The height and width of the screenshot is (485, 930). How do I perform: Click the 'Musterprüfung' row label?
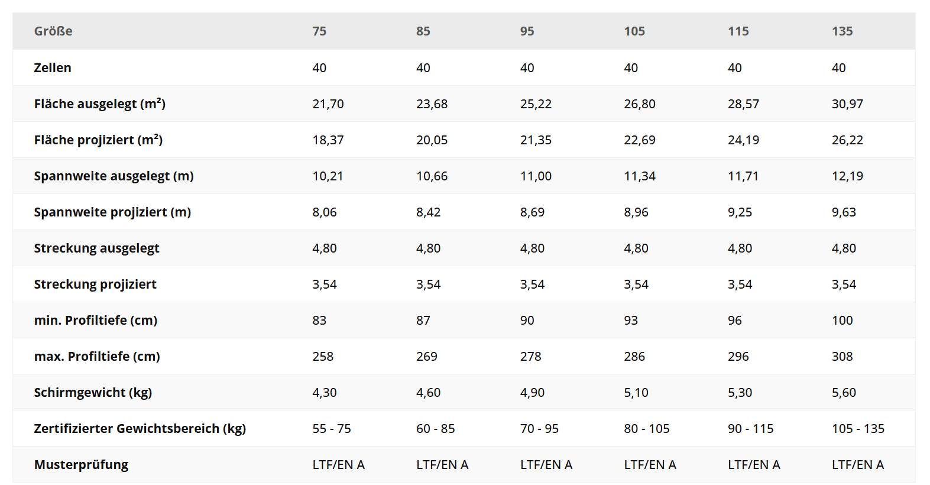click(x=81, y=465)
